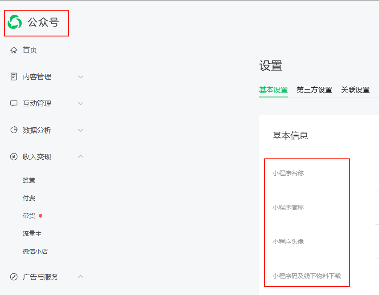The width and height of the screenshot is (379, 295).
Task: Switch to the 关联设置 tab
Action: [355, 90]
